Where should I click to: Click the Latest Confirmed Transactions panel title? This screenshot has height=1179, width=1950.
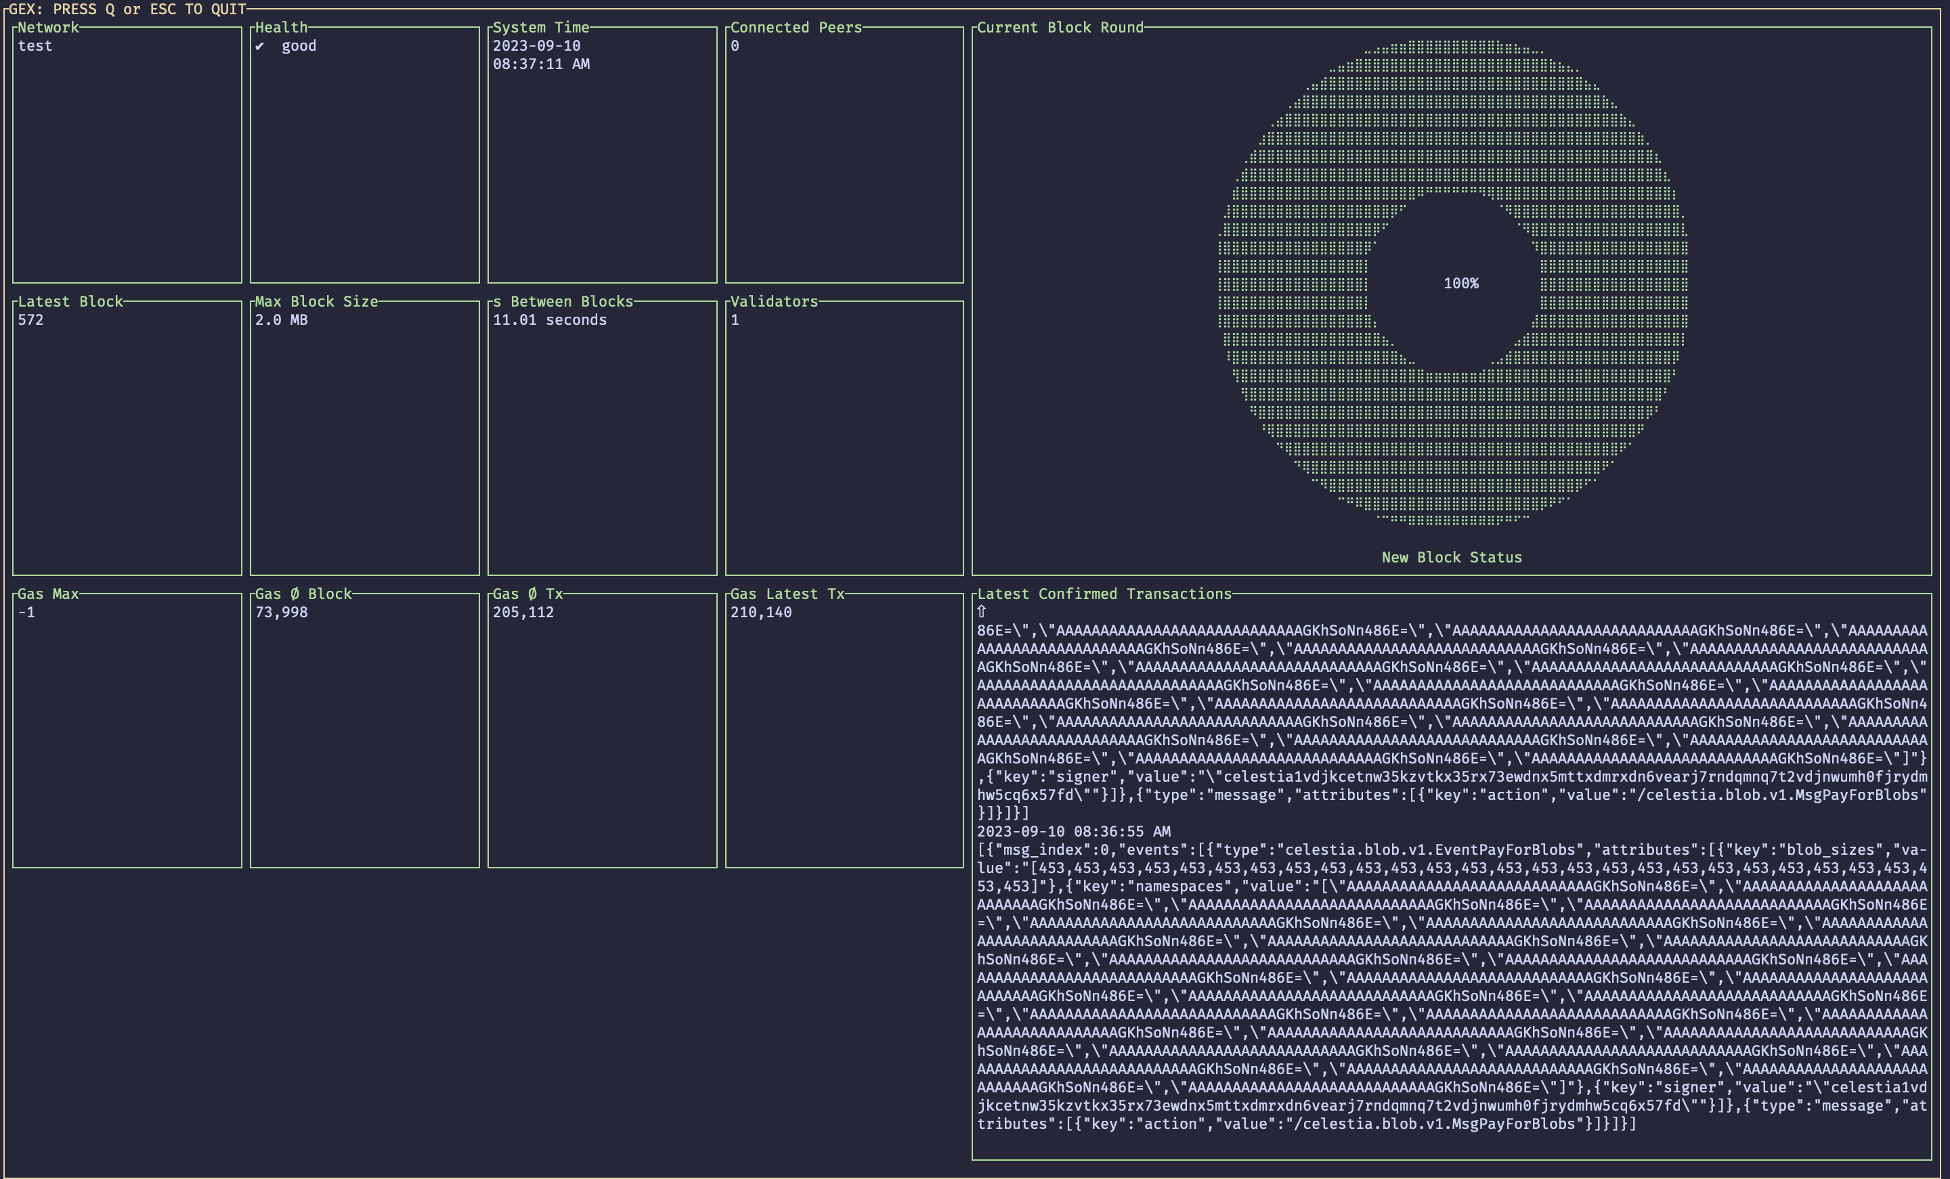(1104, 594)
